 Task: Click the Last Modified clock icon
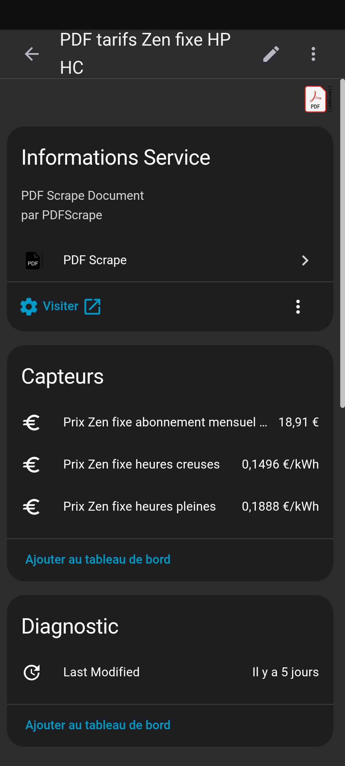click(32, 672)
